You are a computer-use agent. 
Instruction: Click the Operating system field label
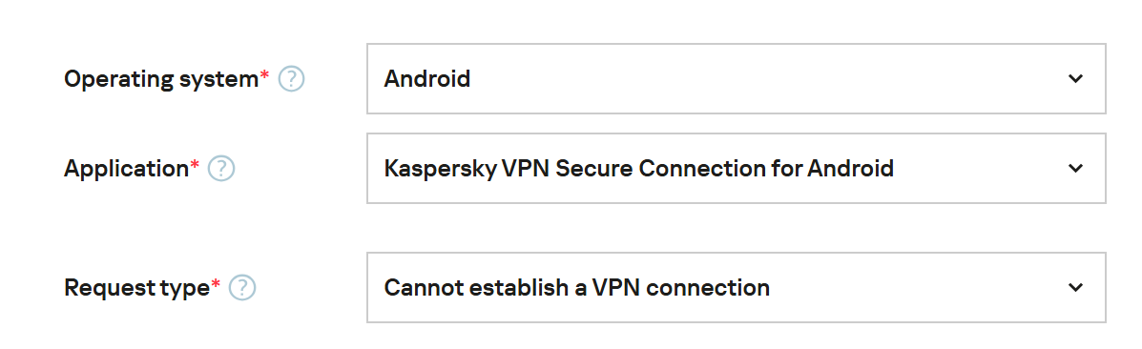coord(161,79)
